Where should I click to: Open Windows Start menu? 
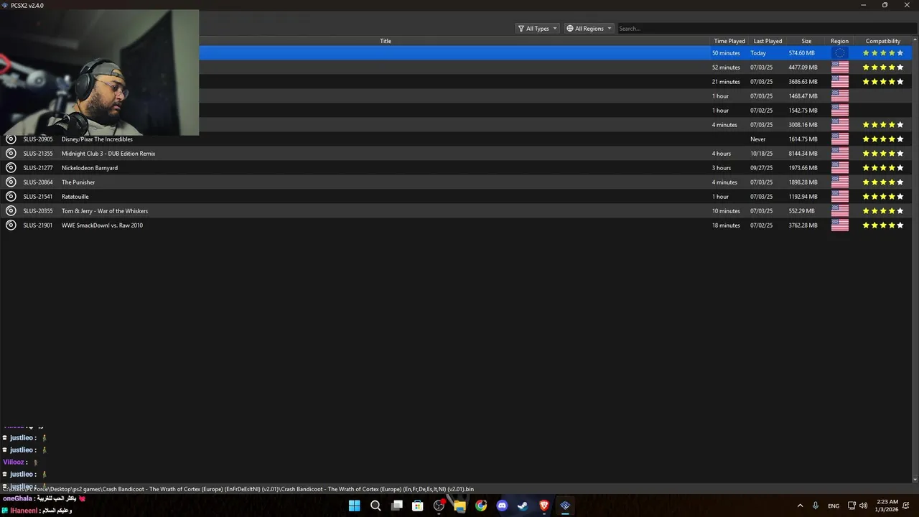354,506
